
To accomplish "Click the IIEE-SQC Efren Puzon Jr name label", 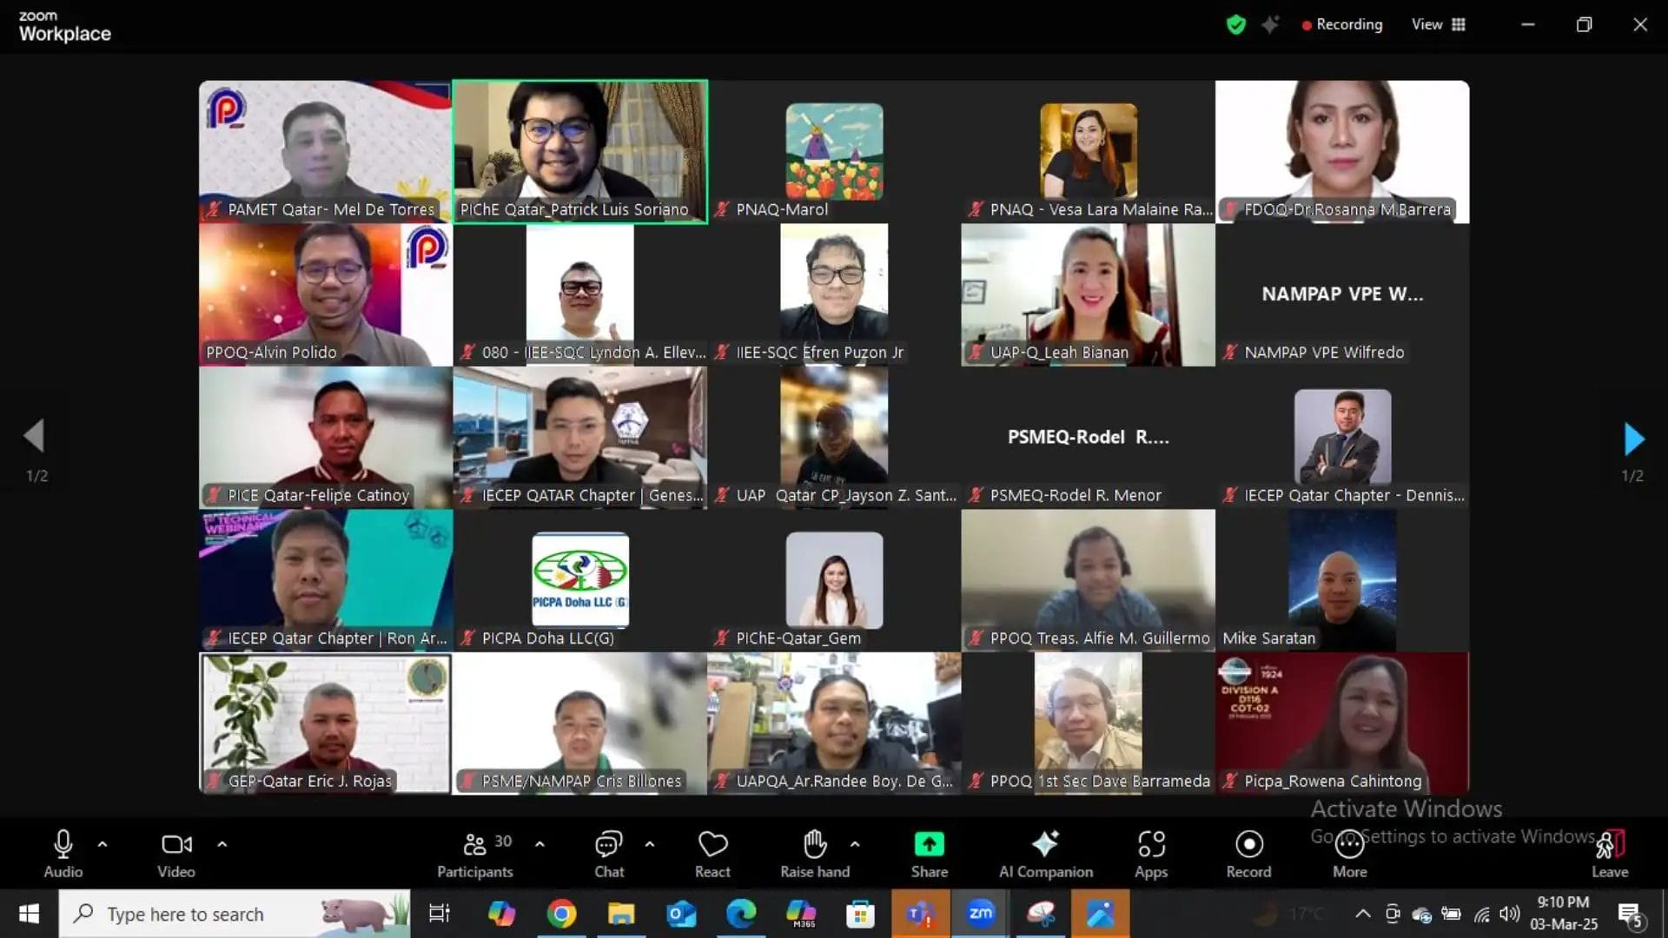I will click(x=819, y=353).
